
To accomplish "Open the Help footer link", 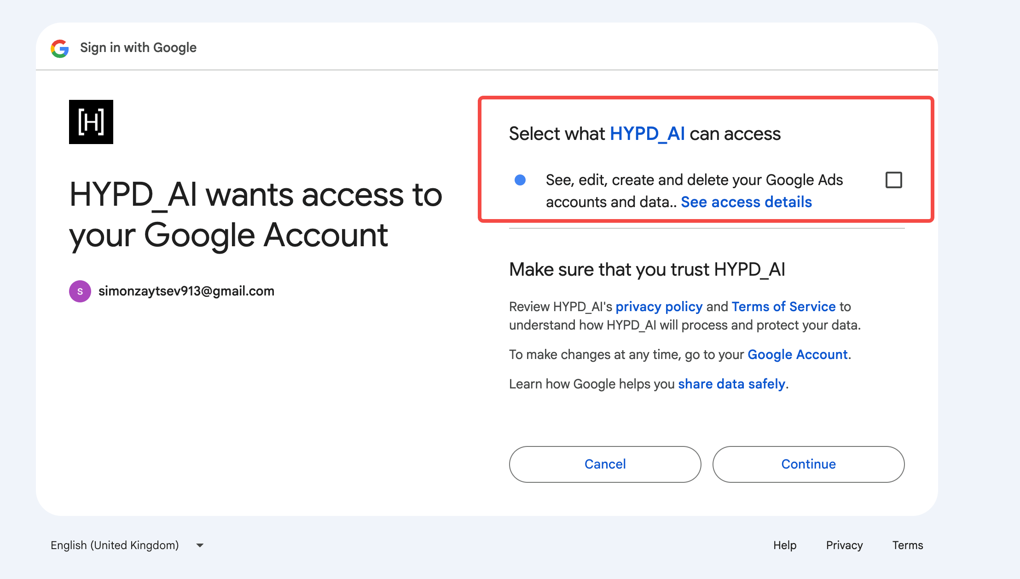I will pos(785,545).
